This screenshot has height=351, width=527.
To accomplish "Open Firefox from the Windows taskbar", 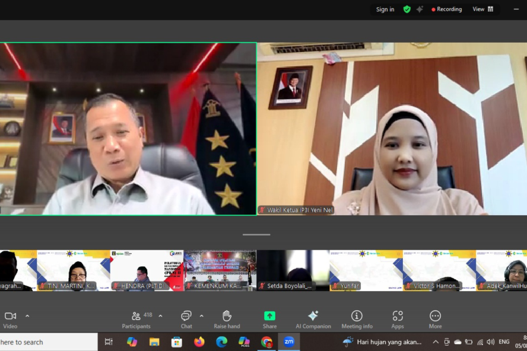I will point(199,342).
